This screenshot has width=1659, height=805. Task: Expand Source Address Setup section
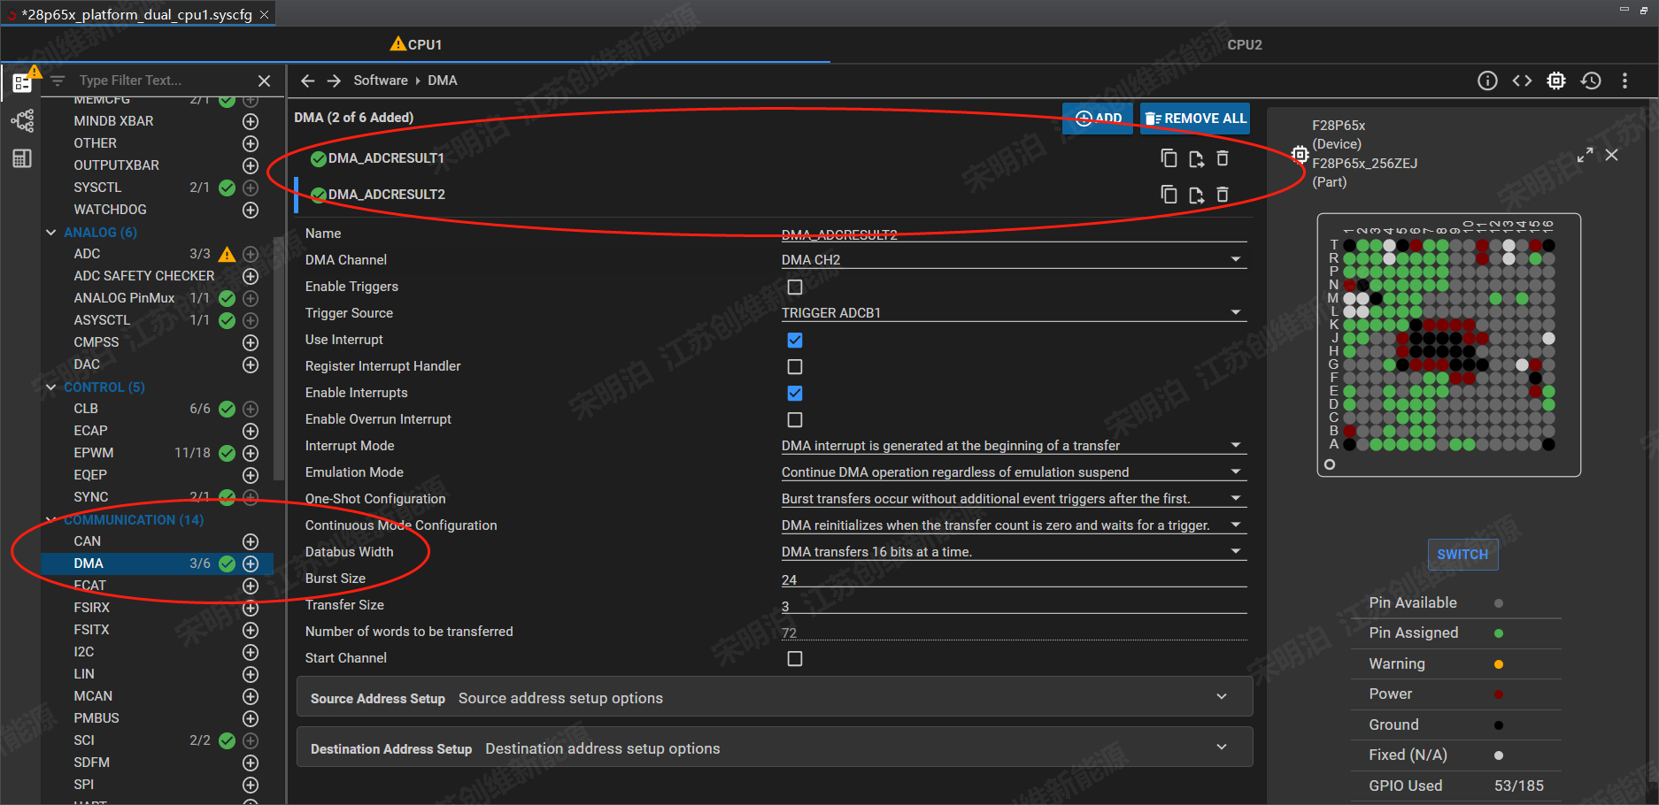(775, 697)
